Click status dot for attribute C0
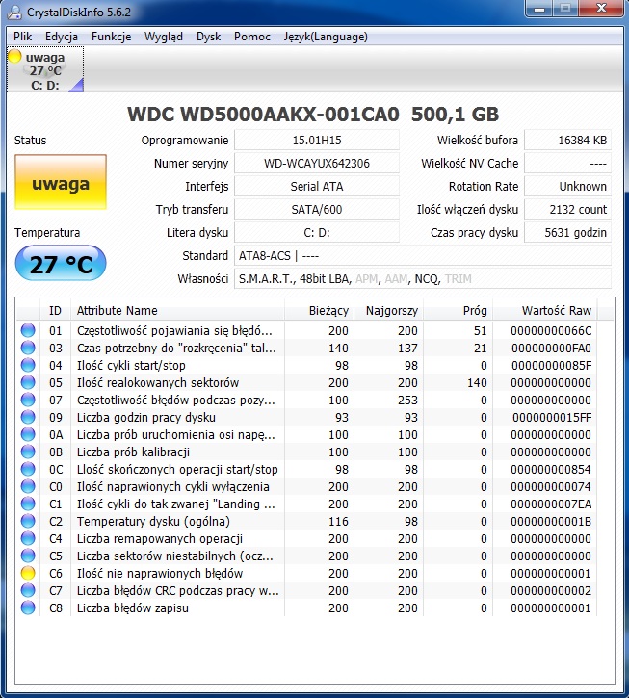 [x=28, y=486]
